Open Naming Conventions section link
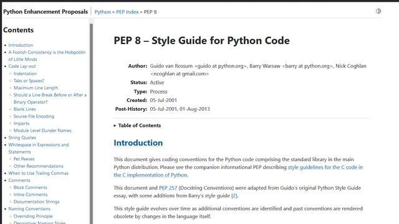 [x=29, y=208]
